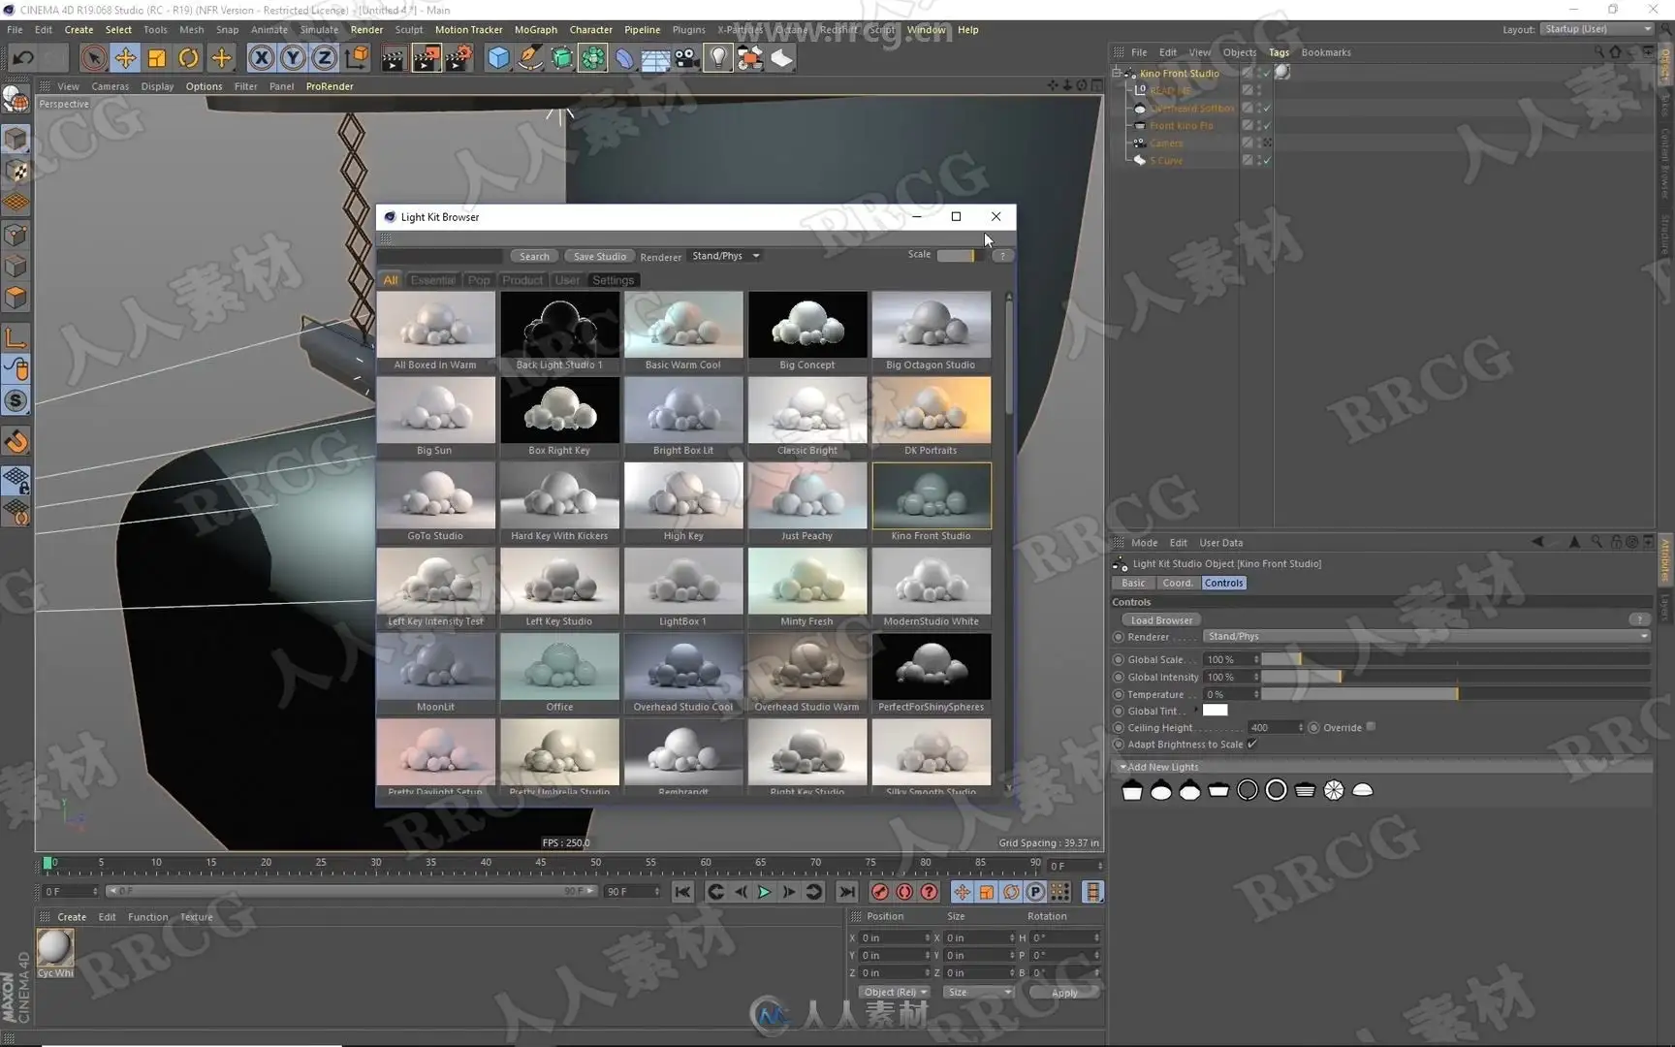Screen dimensions: 1675x1047
Task: Collapse the Kino Front Studio hierarchy
Action: point(1117,74)
